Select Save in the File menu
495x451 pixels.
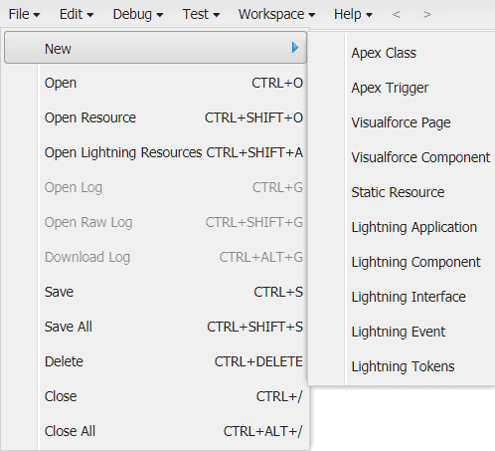pyautogui.click(x=174, y=292)
